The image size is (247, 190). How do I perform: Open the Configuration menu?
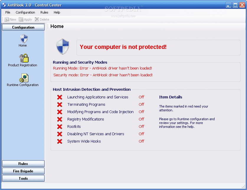coord(25,12)
